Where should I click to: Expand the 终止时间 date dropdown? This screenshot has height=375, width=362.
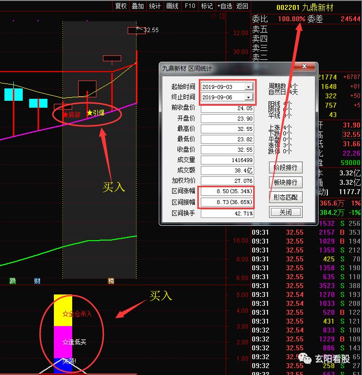[x=249, y=97]
